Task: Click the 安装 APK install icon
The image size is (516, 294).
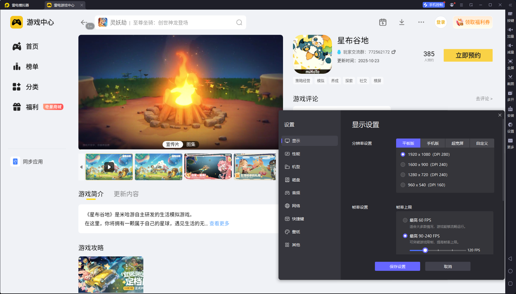Action: (x=510, y=112)
